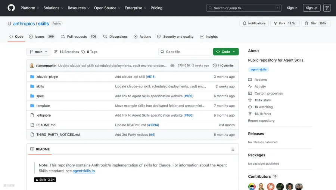Open the Insights tab
Screen dimensions: 336x190
(209, 37)
